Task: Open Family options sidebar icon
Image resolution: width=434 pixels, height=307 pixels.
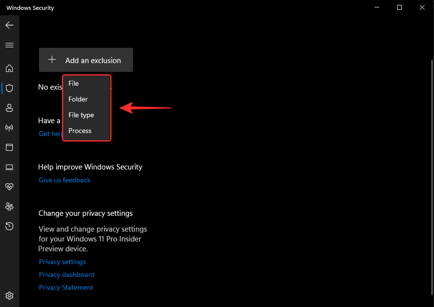Action: pos(9,206)
